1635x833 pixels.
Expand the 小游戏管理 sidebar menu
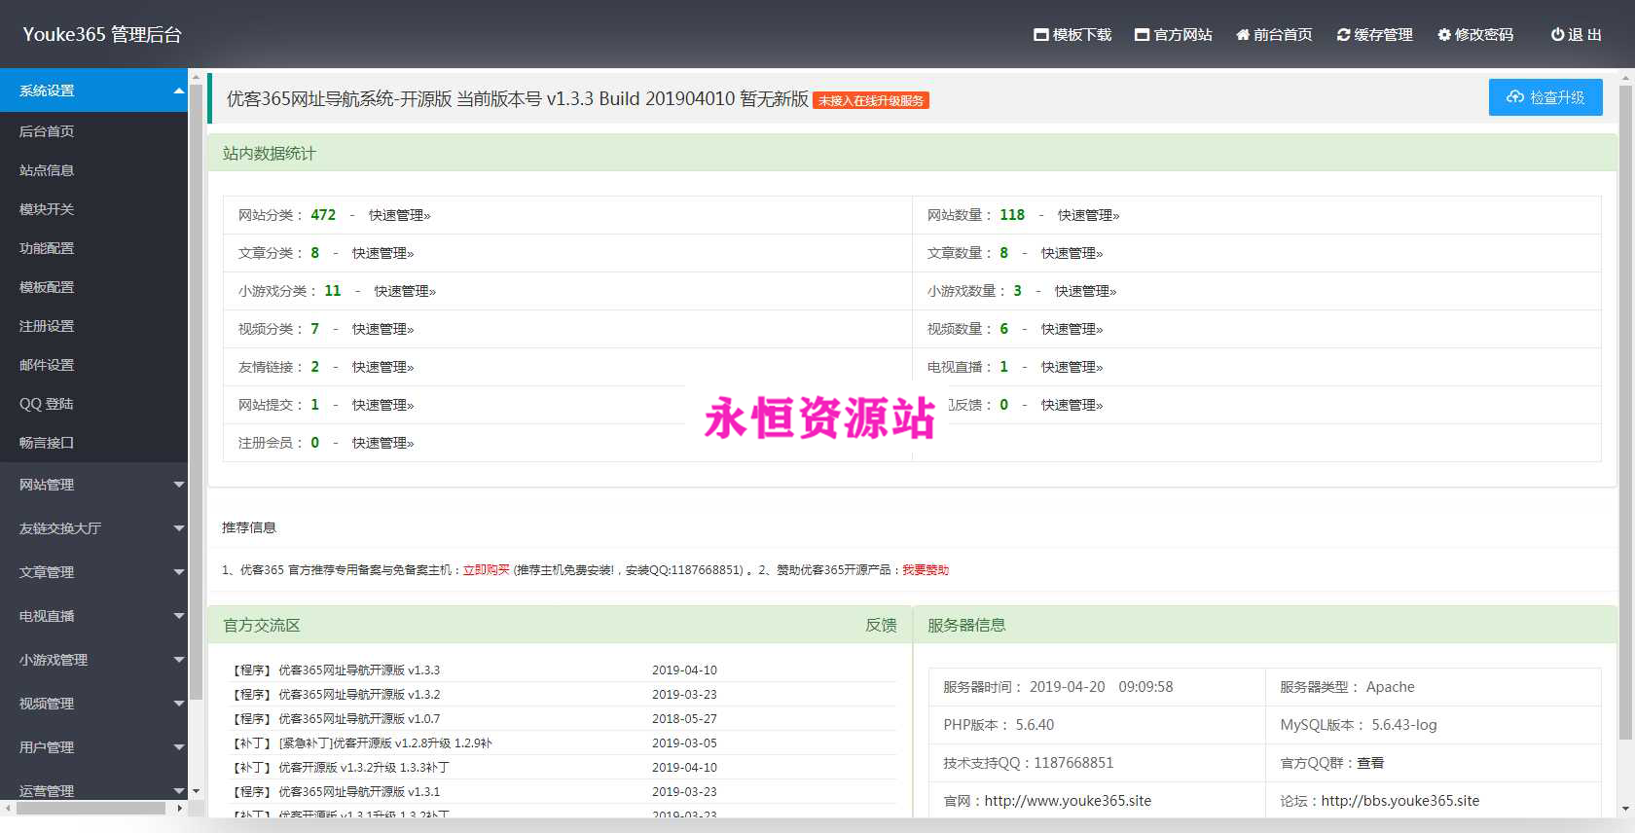tap(178, 660)
